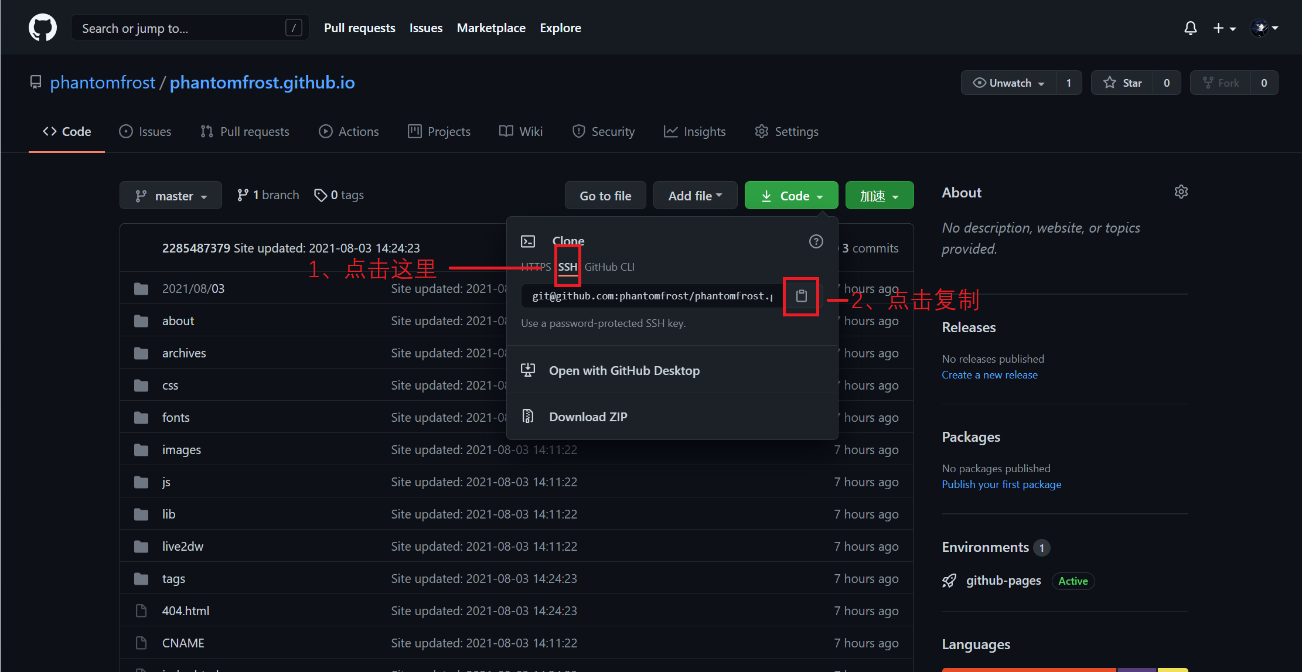This screenshot has height=672, width=1302.
Task: Click the repository icon before phantomfrost
Action: pyautogui.click(x=36, y=83)
